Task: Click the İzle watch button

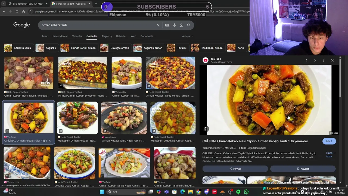Action: coord(329,141)
